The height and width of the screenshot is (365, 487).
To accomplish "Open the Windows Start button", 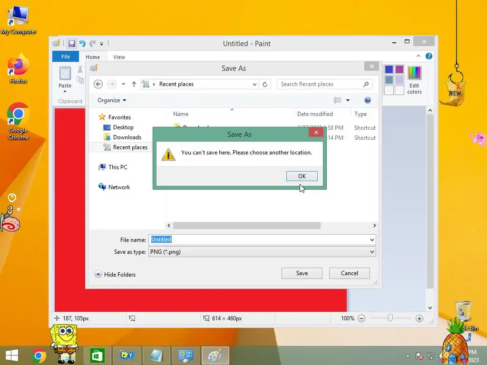I will click(x=12, y=355).
